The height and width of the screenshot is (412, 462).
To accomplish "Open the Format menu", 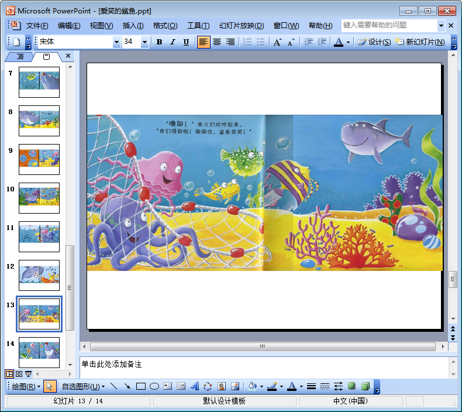I will [165, 26].
